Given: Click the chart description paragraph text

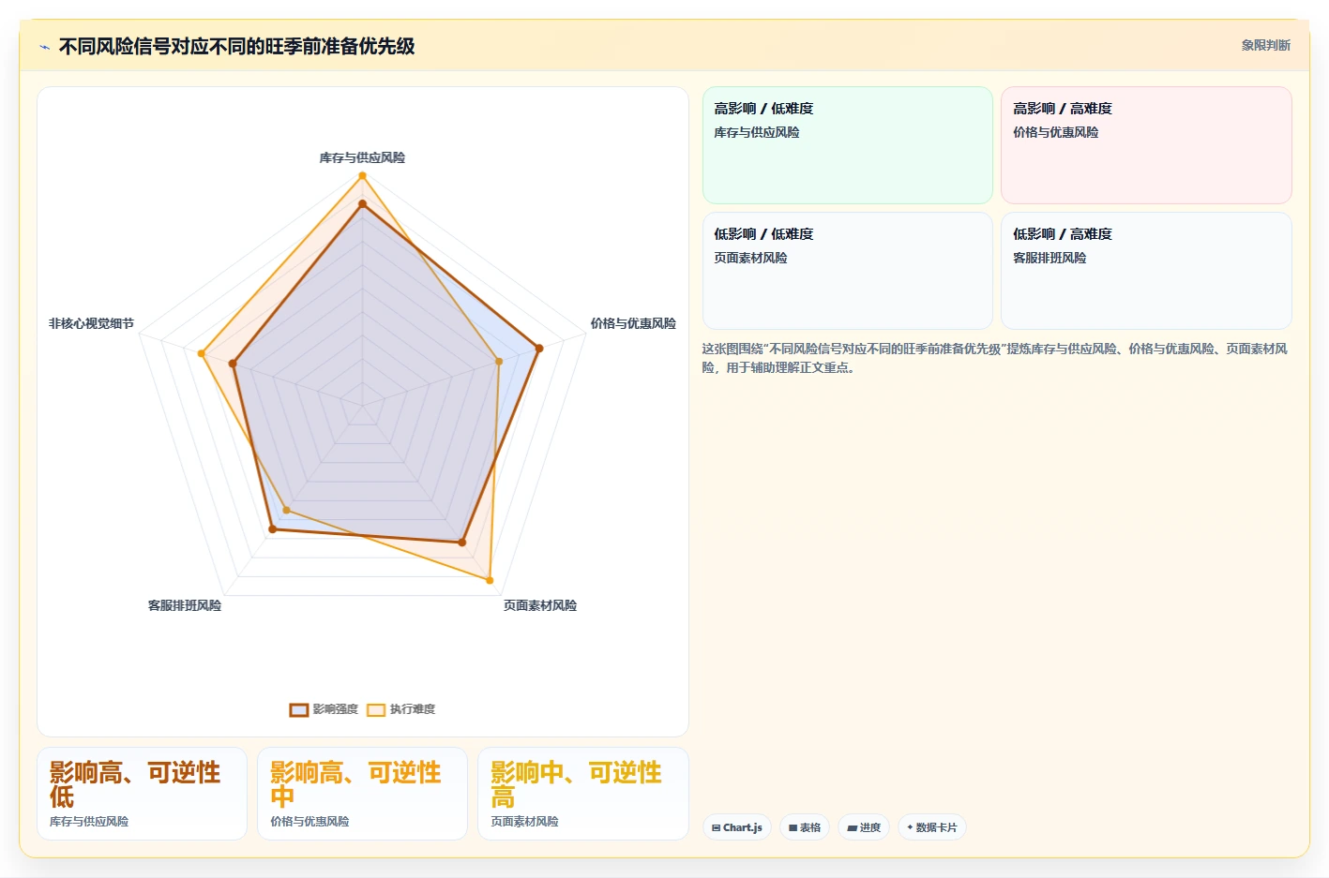Looking at the screenshot, I should (996, 358).
